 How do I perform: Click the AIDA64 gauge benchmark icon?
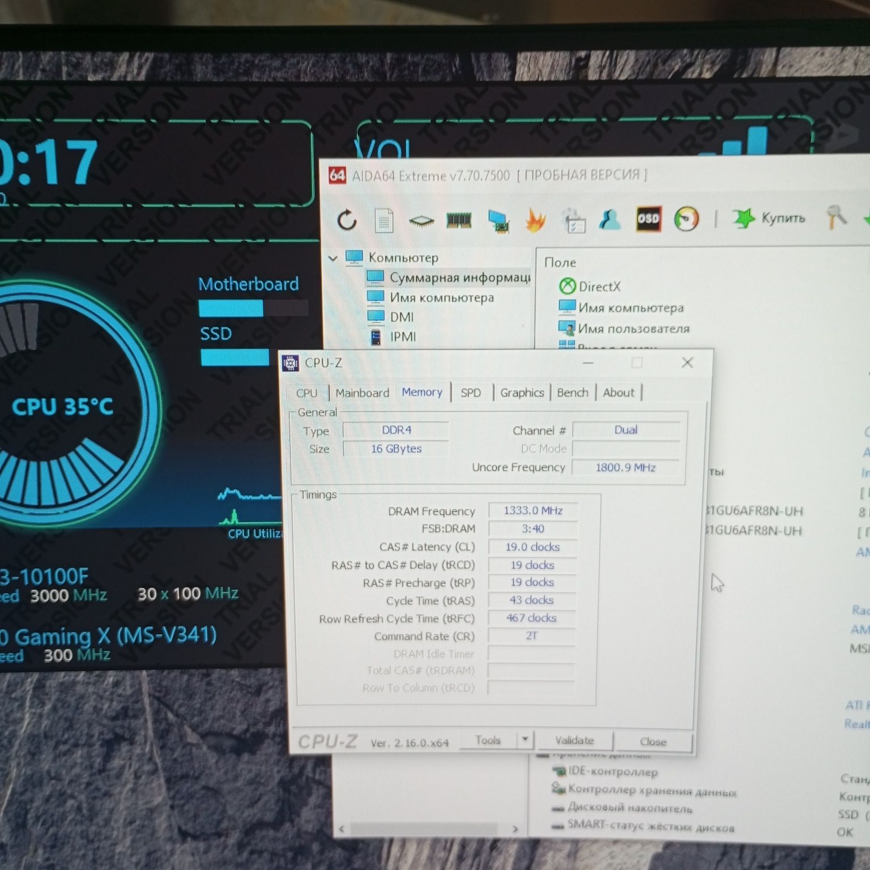pos(686,219)
